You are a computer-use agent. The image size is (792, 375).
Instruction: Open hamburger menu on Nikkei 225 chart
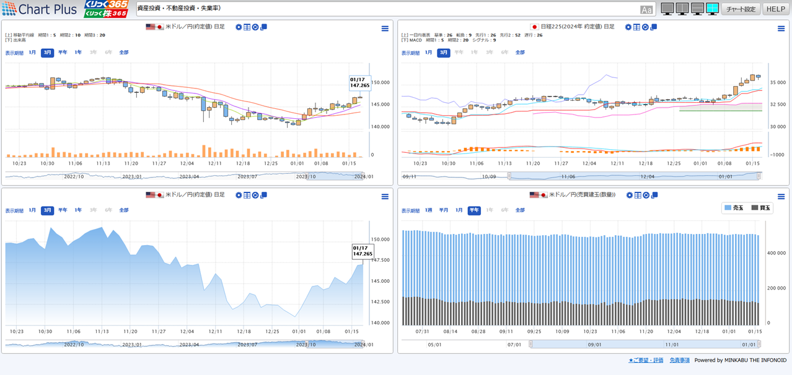pyautogui.click(x=781, y=28)
